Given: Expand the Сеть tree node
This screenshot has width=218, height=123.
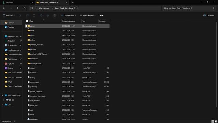Looking at the screenshot, I should [x=2, y=105].
